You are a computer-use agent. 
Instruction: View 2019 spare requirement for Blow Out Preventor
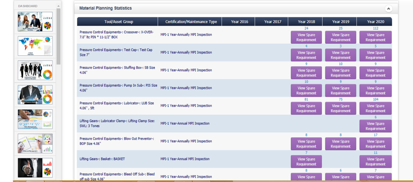[340, 144]
